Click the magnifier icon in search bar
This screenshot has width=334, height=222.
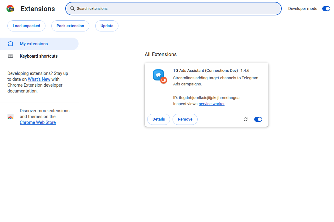coord(72,9)
